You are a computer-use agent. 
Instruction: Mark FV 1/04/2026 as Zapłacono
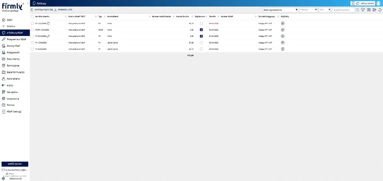[201, 23]
